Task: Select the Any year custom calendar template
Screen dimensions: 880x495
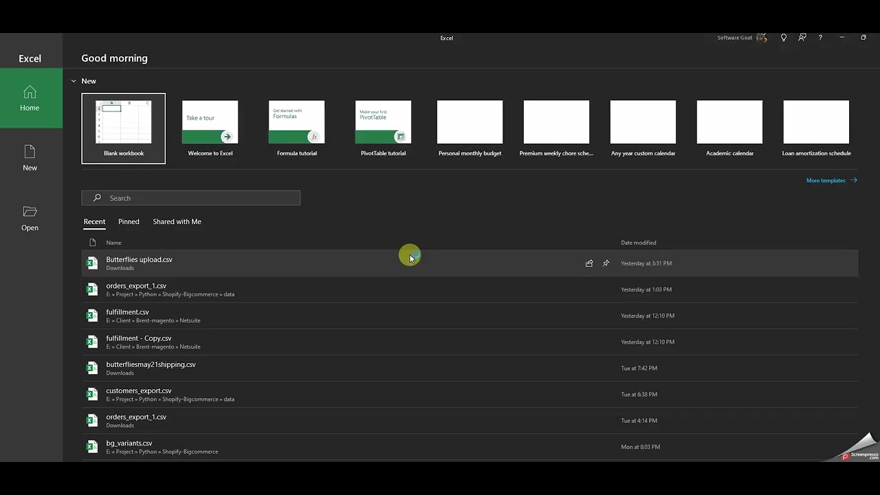Action: (643, 129)
